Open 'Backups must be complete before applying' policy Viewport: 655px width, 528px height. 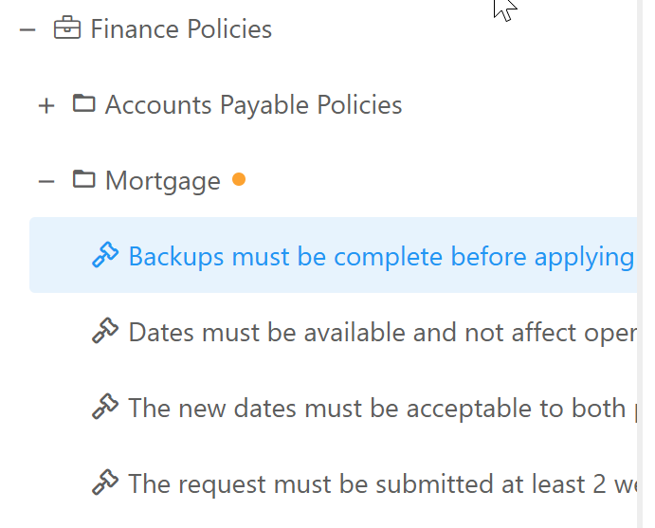click(x=380, y=256)
